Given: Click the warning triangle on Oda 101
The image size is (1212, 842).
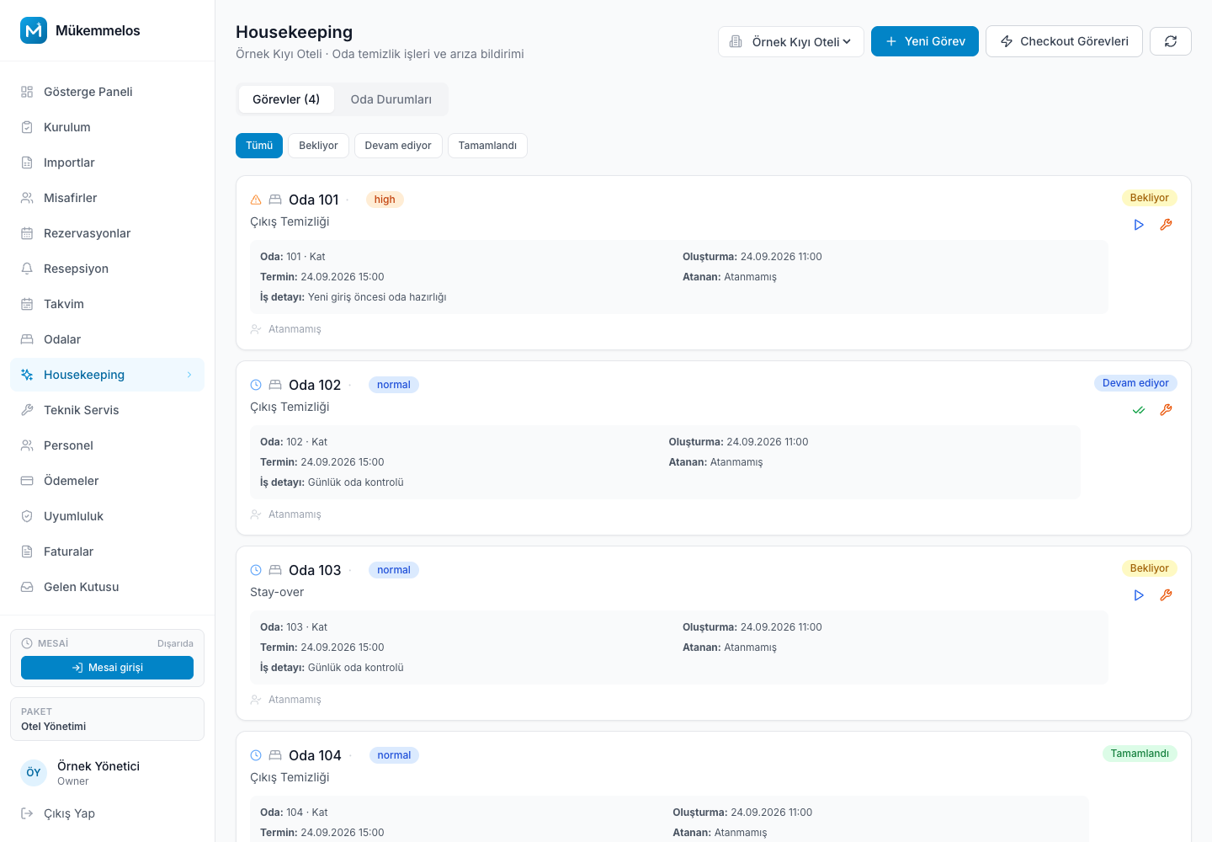Looking at the screenshot, I should coord(256,200).
